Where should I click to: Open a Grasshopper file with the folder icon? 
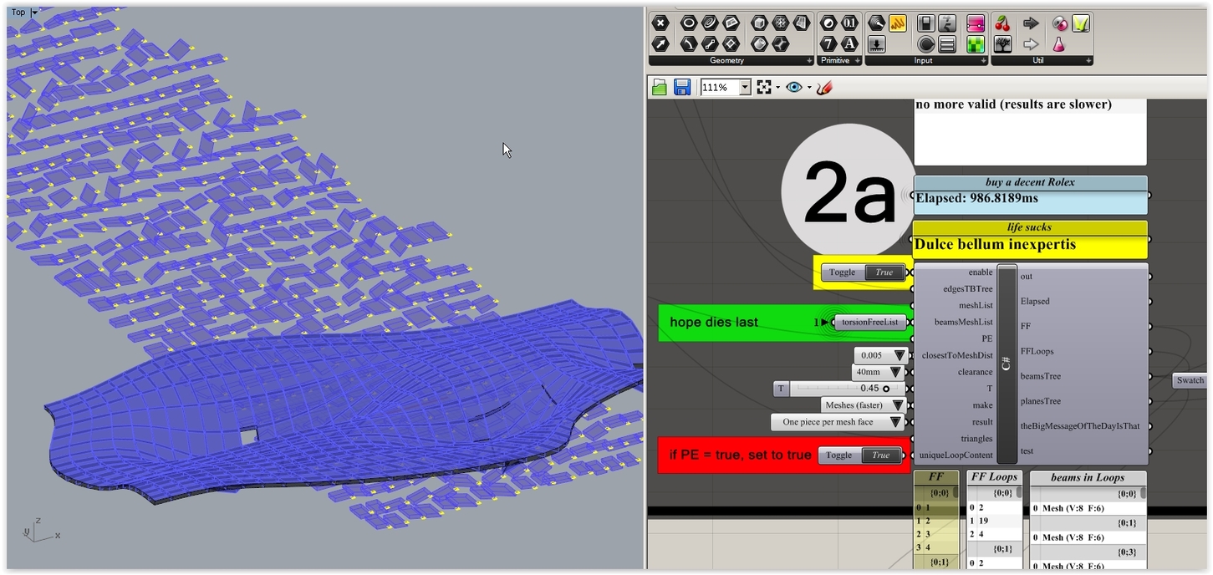(659, 86)
